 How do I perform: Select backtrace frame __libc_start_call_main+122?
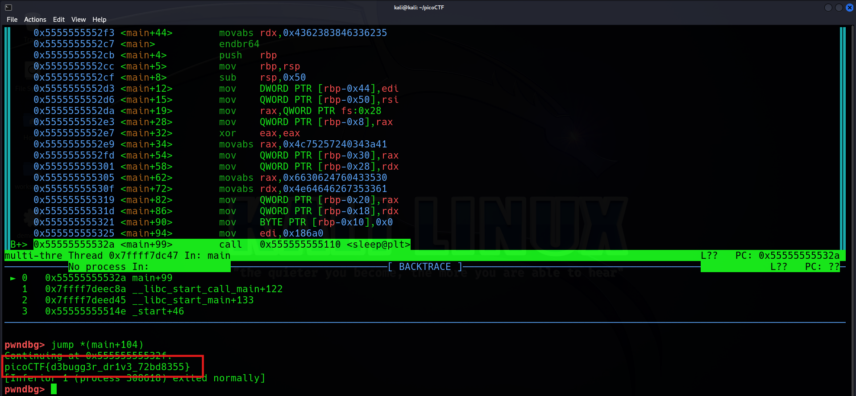click(152, 289)
